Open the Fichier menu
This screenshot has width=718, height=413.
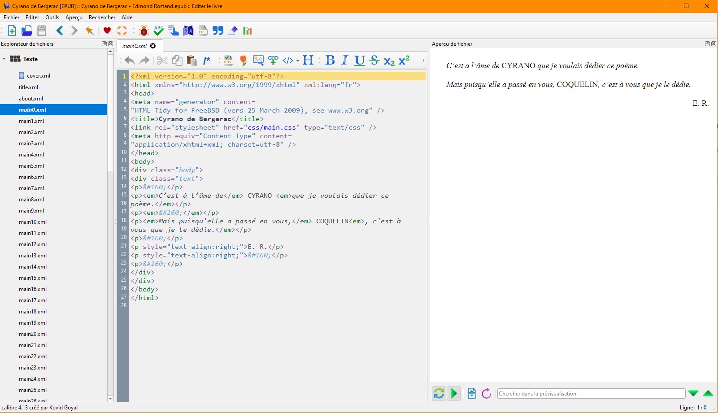coord(11,17)
